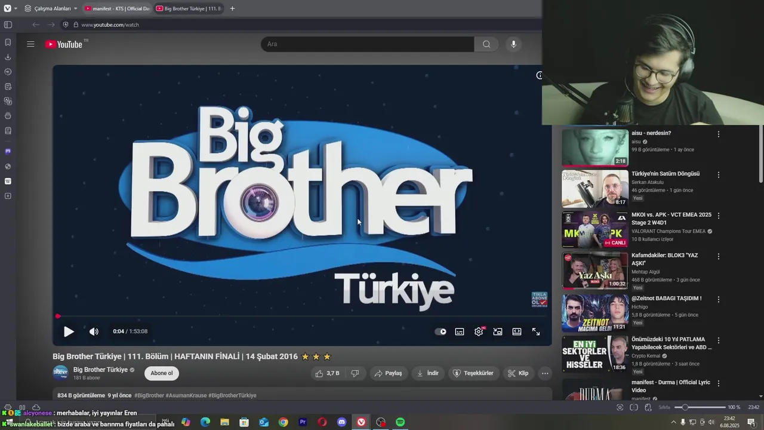Open options for aisu - nerdesin? video
Image resolution: width=764 pixels, height=430 pixels.
pyautogui.click(x=719, y=134)
